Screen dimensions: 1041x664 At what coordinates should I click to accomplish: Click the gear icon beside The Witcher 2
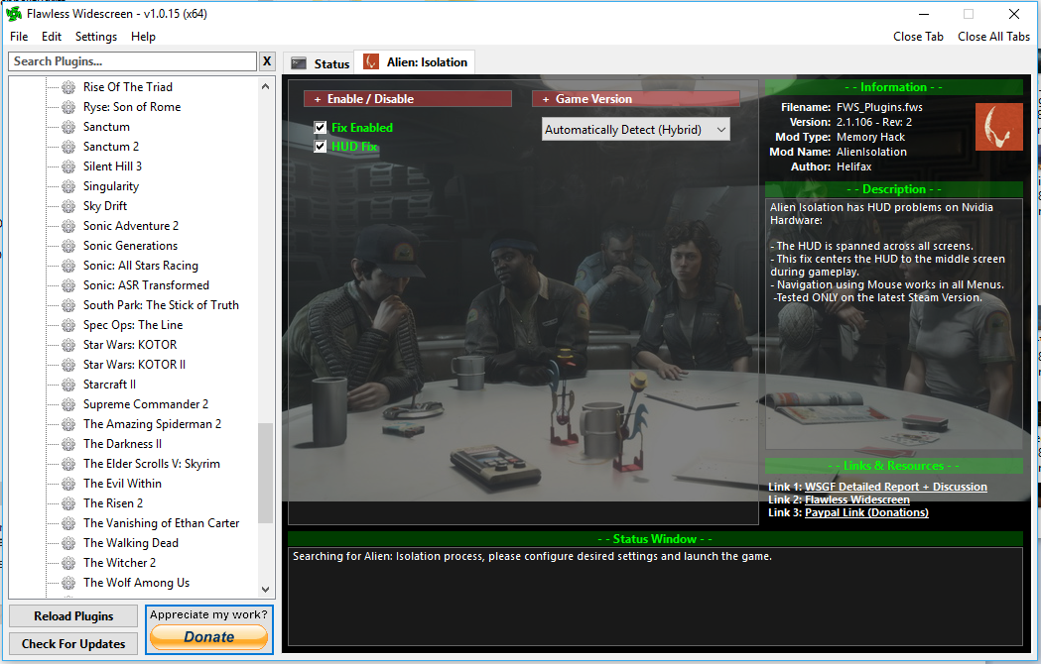click(68, 563)
